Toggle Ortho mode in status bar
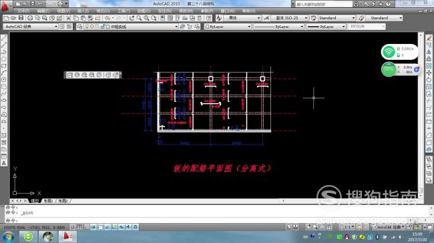This screenshot has height=243, width=434. [x=86, y=227]
